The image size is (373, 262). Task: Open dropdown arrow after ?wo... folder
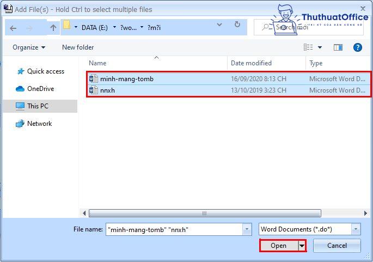pos(142,27)
